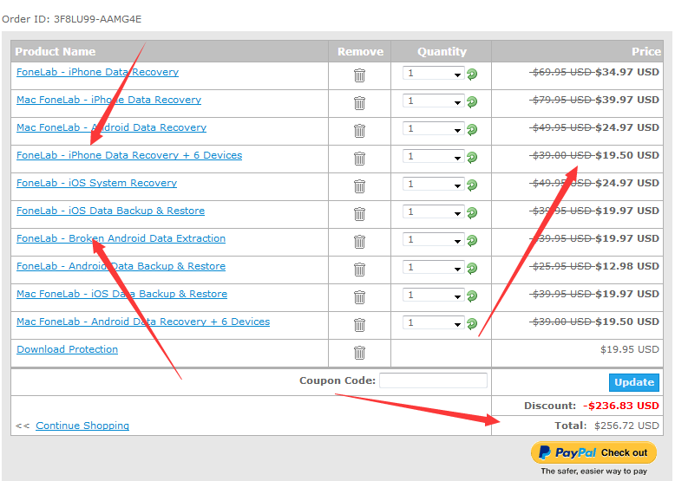Expand quantity dropdown for Broken Android Data Extraction
The width and height of the screenshot is (675, 481).
click(434, 239)
